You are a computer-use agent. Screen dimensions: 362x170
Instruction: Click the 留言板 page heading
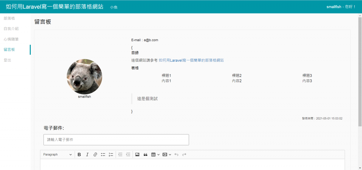click(42, 22)
